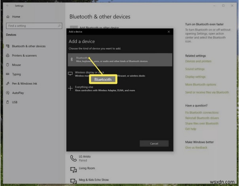Select the Typing keyboard icon
This screenshot has height=186, width=239.
click(8, 74)
